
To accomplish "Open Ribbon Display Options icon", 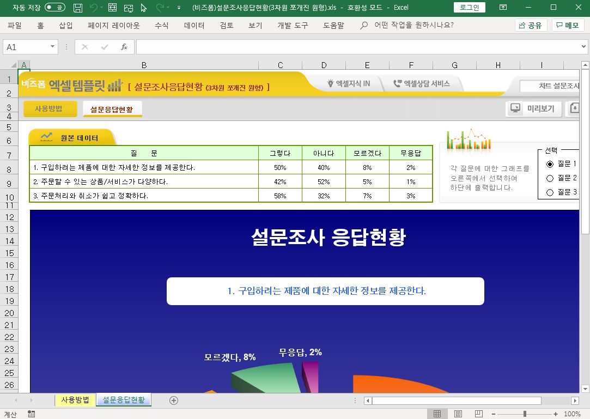I will [503, 8].
